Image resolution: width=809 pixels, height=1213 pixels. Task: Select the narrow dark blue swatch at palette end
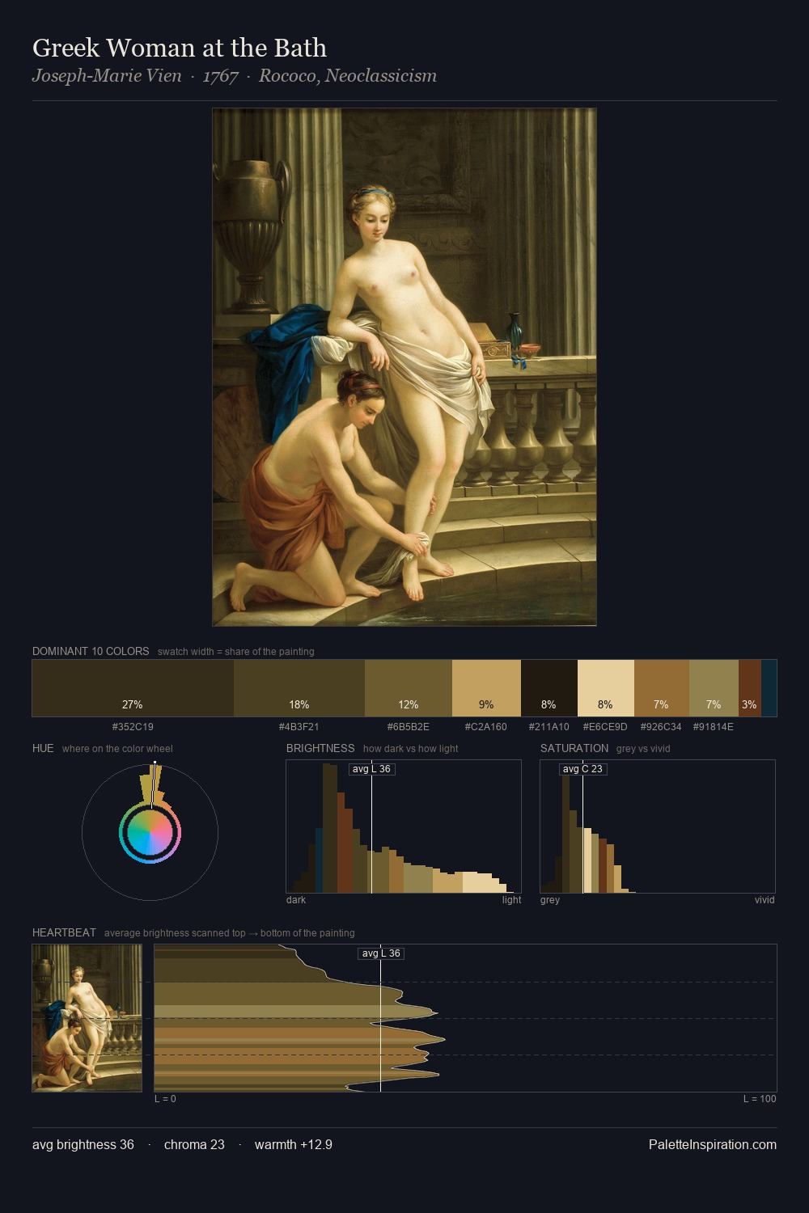[769, 688]
